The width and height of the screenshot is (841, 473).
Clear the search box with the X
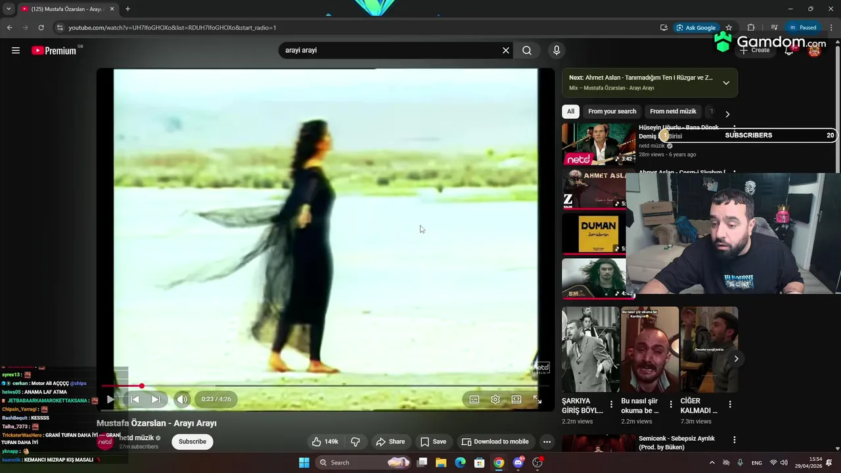506,51
